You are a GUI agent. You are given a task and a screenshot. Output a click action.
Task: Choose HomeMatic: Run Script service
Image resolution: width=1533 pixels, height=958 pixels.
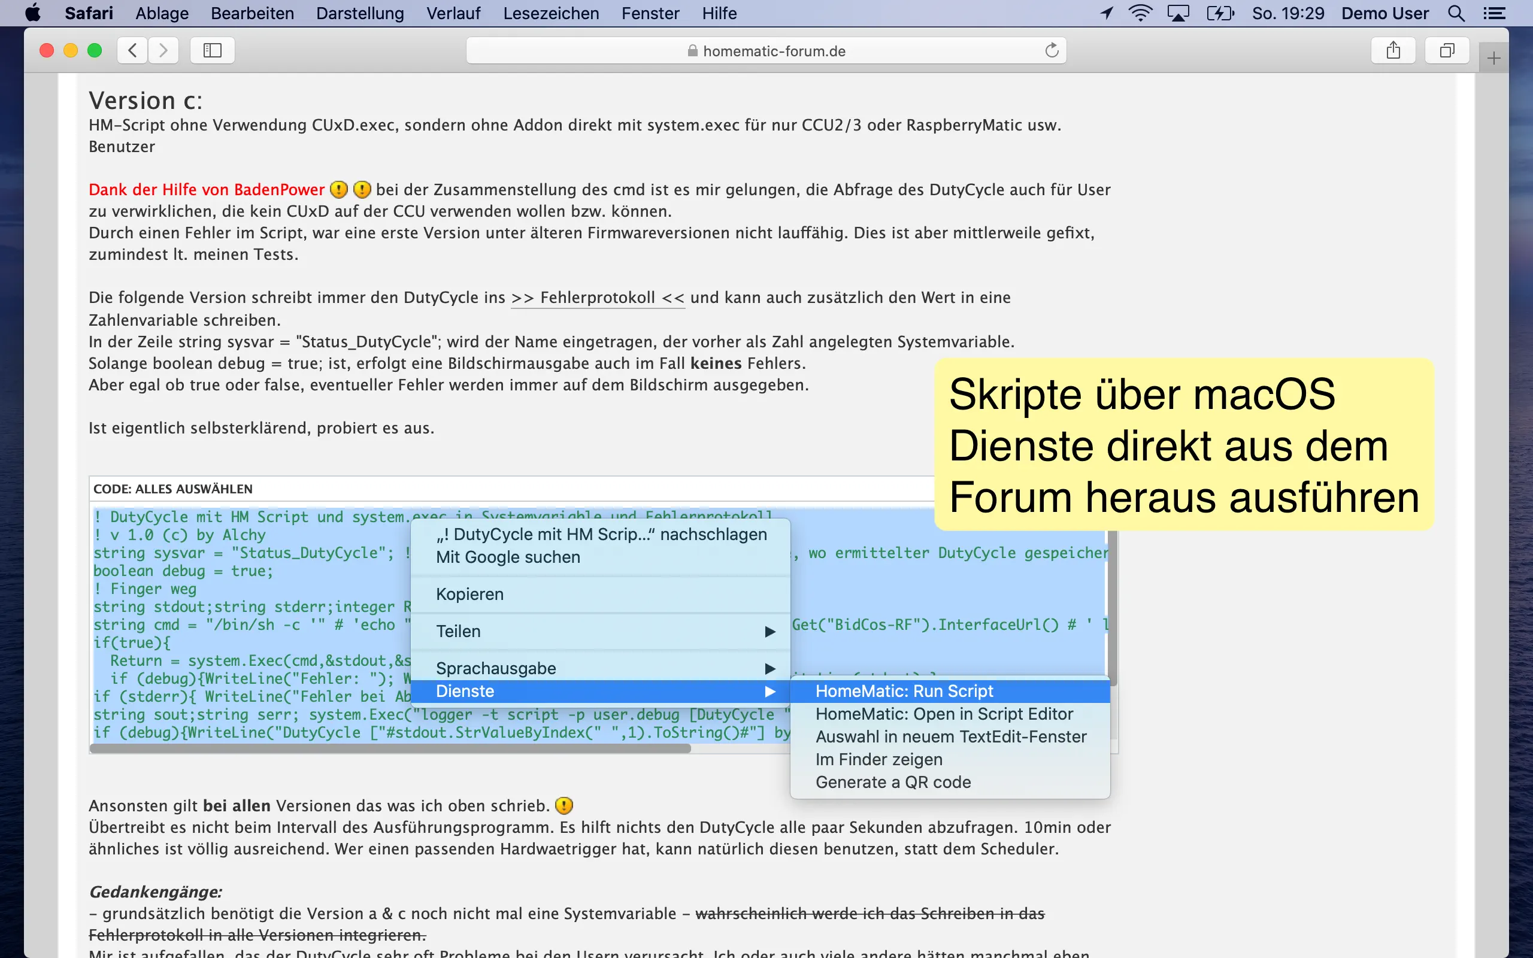(904, 690)
